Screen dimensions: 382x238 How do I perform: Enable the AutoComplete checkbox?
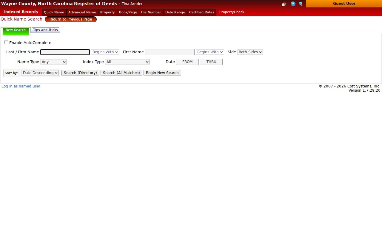(x=6, y=42)
